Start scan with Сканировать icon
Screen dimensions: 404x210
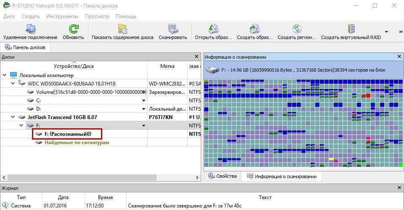[173, 29]
